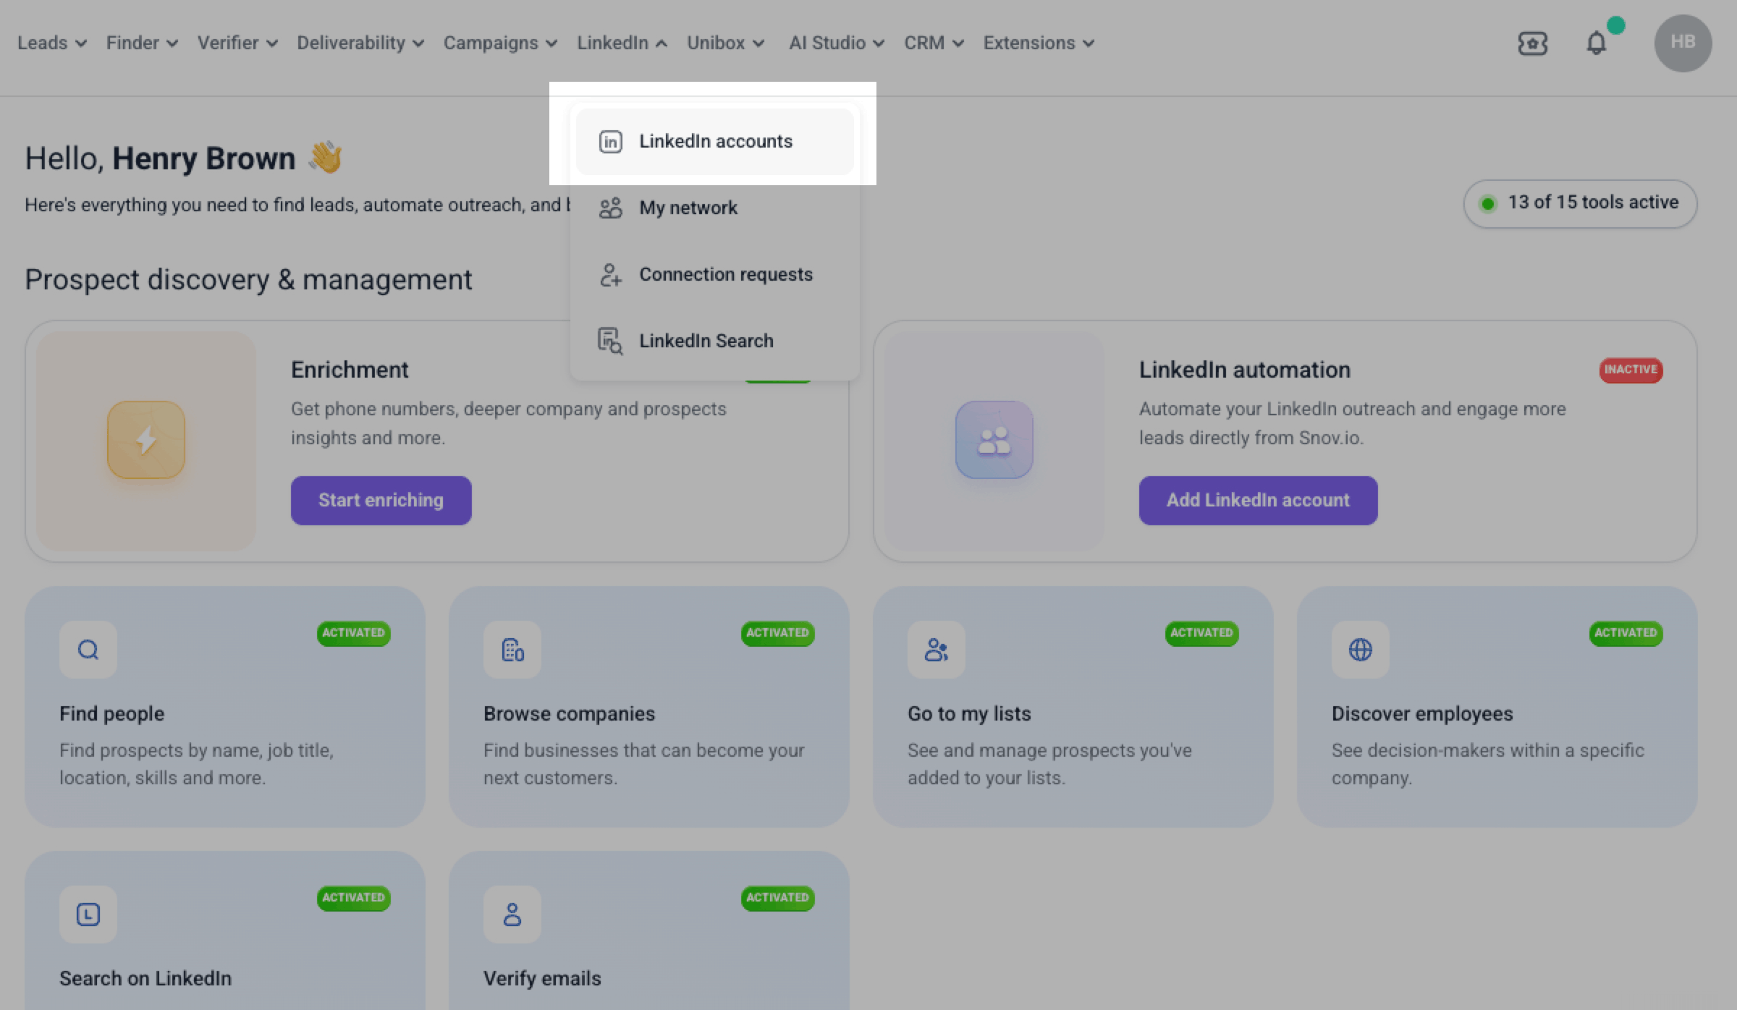Click the LinkedIn automation description text
The image size is (1737, 1010).
pyautogui.click(x=1353, y=423)
